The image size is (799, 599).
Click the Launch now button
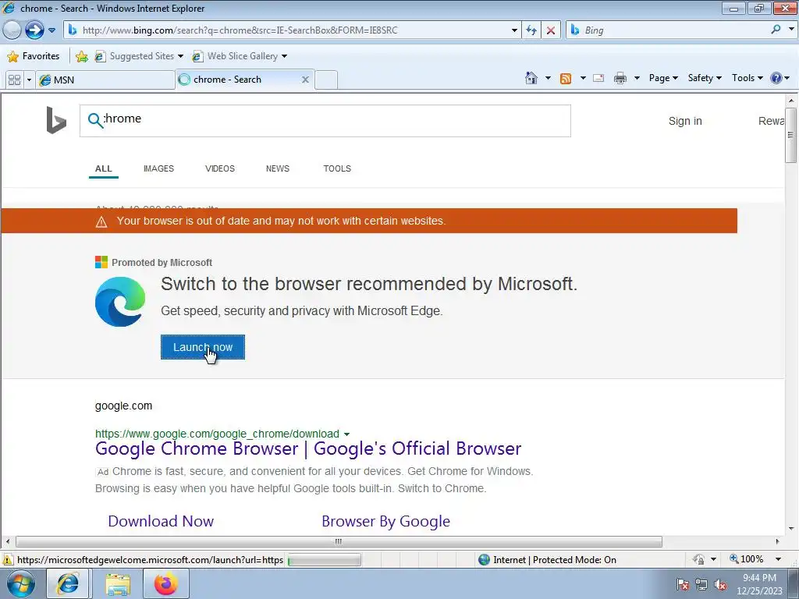(203, 347)
